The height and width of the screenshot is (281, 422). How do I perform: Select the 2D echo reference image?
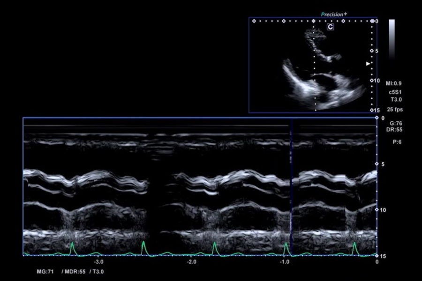pyautogui.click(x=313, y=65)
